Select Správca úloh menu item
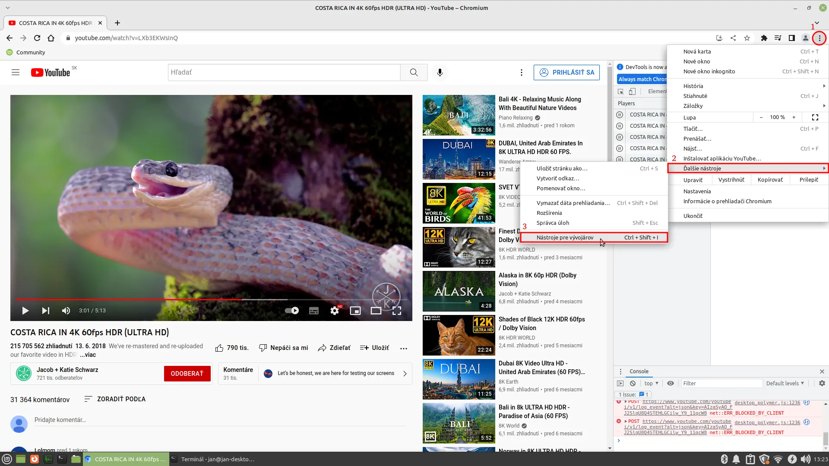The height and width of the screenshot is (466, 829). 594,223
